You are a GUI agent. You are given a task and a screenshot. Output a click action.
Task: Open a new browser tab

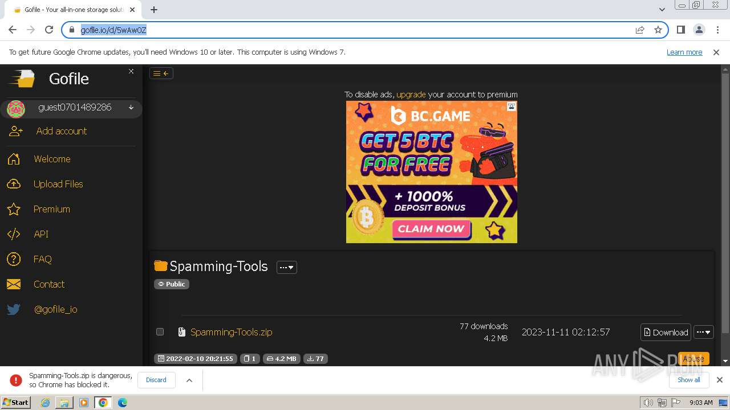154,10
